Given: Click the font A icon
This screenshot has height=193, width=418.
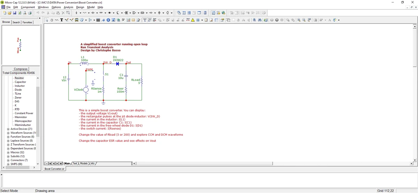Looking at the screenshot, I should [330, 20].
